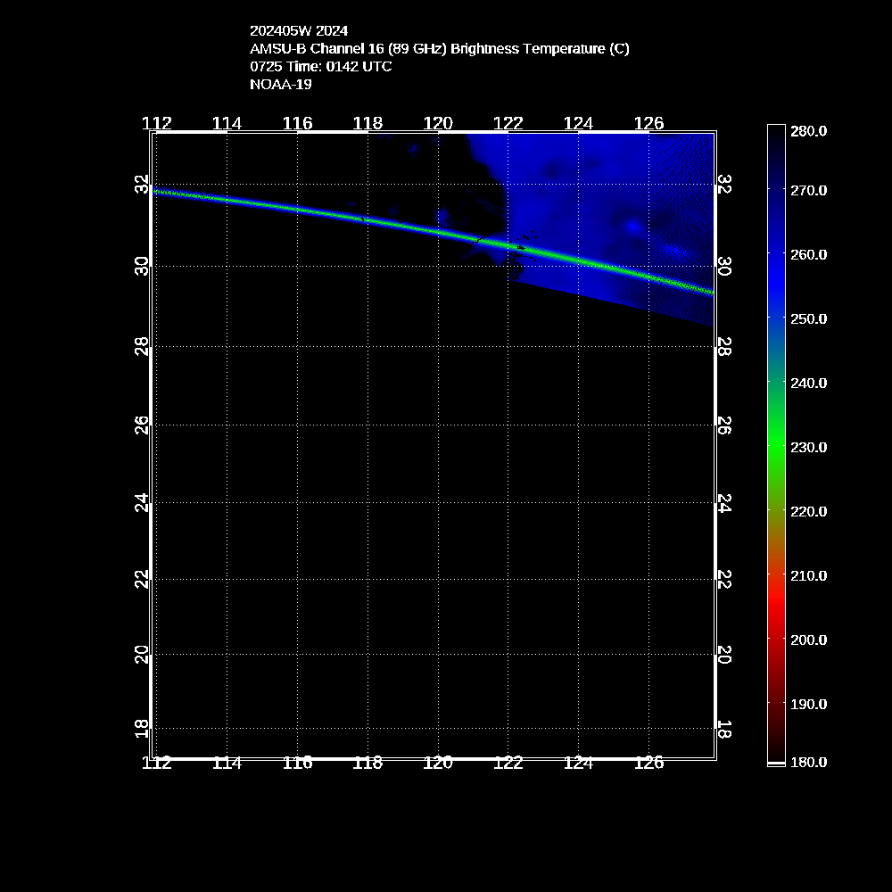Click the 118 longitude label on the bottom axis
The height and width of the screenshot is (892, 892).
(x=368, y=763)
